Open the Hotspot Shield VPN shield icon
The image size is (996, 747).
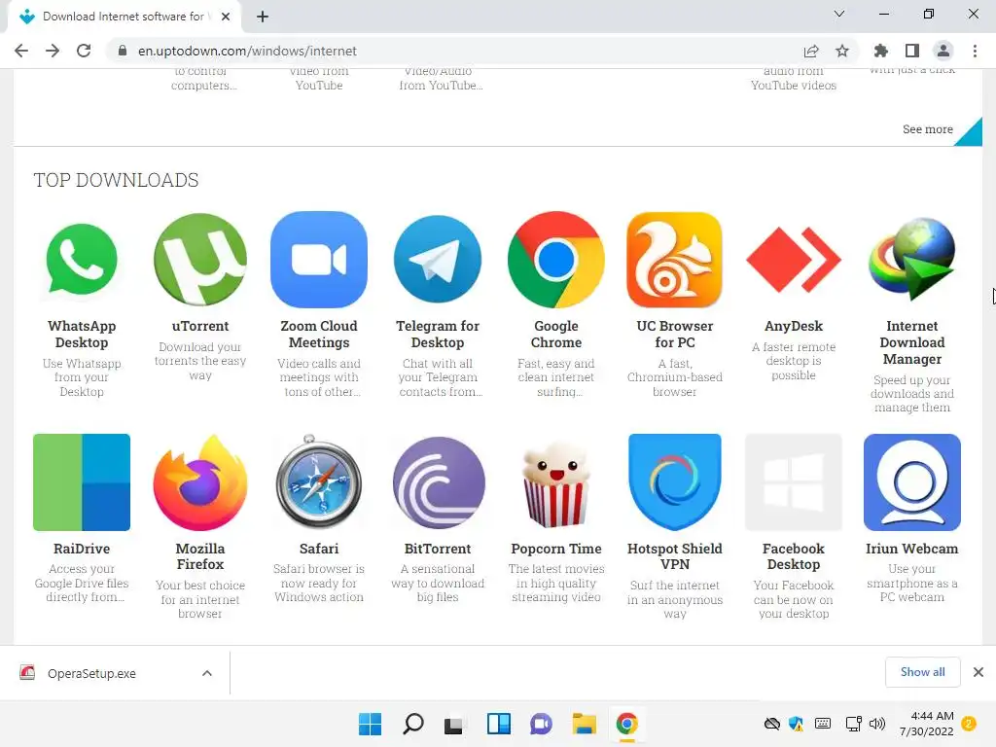coord(675,482)
